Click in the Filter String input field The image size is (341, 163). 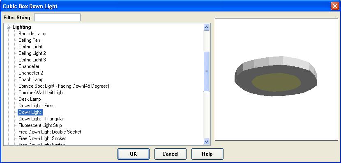click(57, 18)
